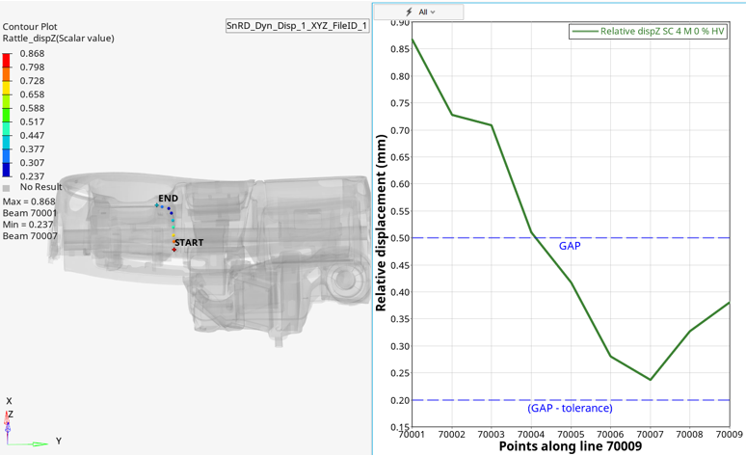Screen dimensions: 746x456
Task: Click the Points along line 70009 axis title
Action: [x=570, y=446]
